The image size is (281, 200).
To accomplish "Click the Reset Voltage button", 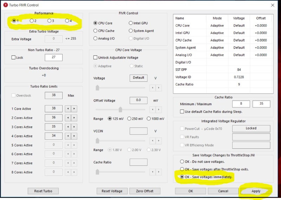I will [112, 191].
